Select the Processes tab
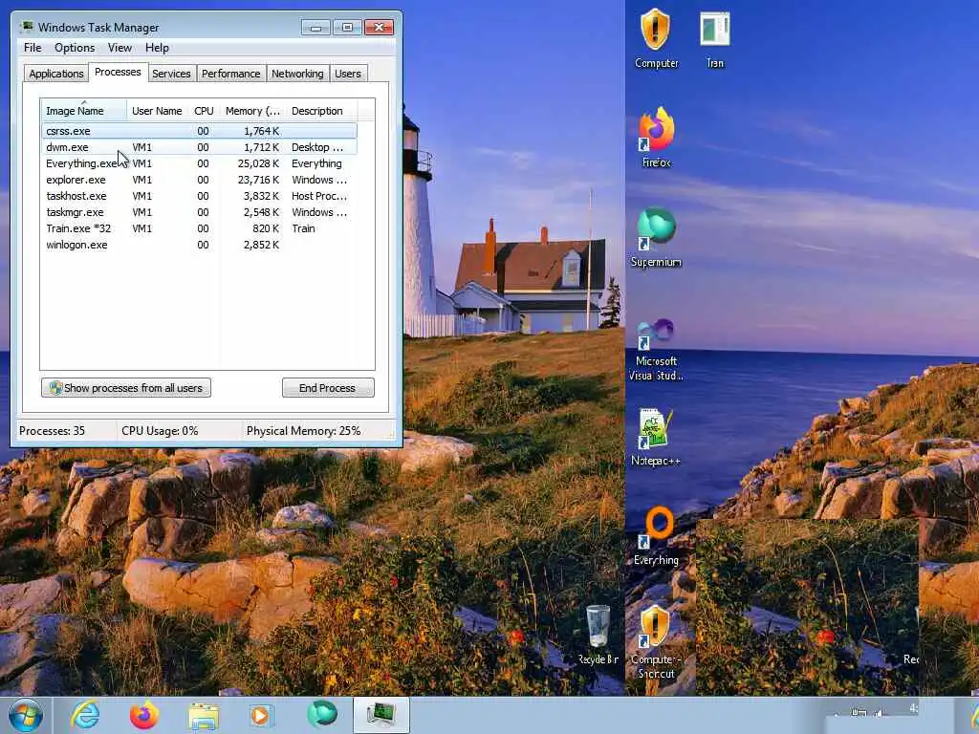Screen dimensions: 979x734 (118, 73)
